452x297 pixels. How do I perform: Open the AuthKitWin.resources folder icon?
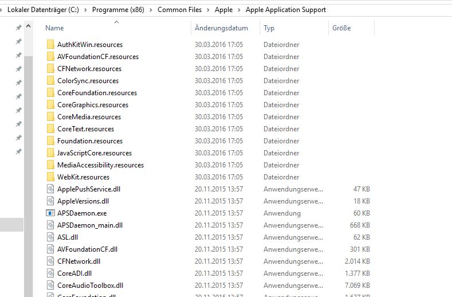point(50,45)
